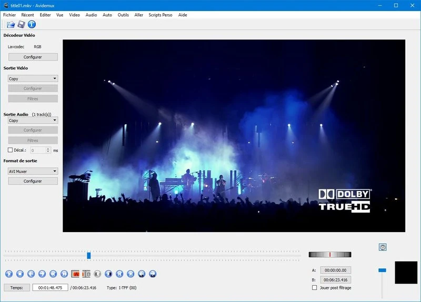Open the Auto menu

point(107,15)
